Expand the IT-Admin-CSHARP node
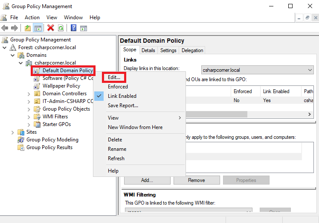The height and width of the screenshot is (223, 319). [x=29, y=102]
